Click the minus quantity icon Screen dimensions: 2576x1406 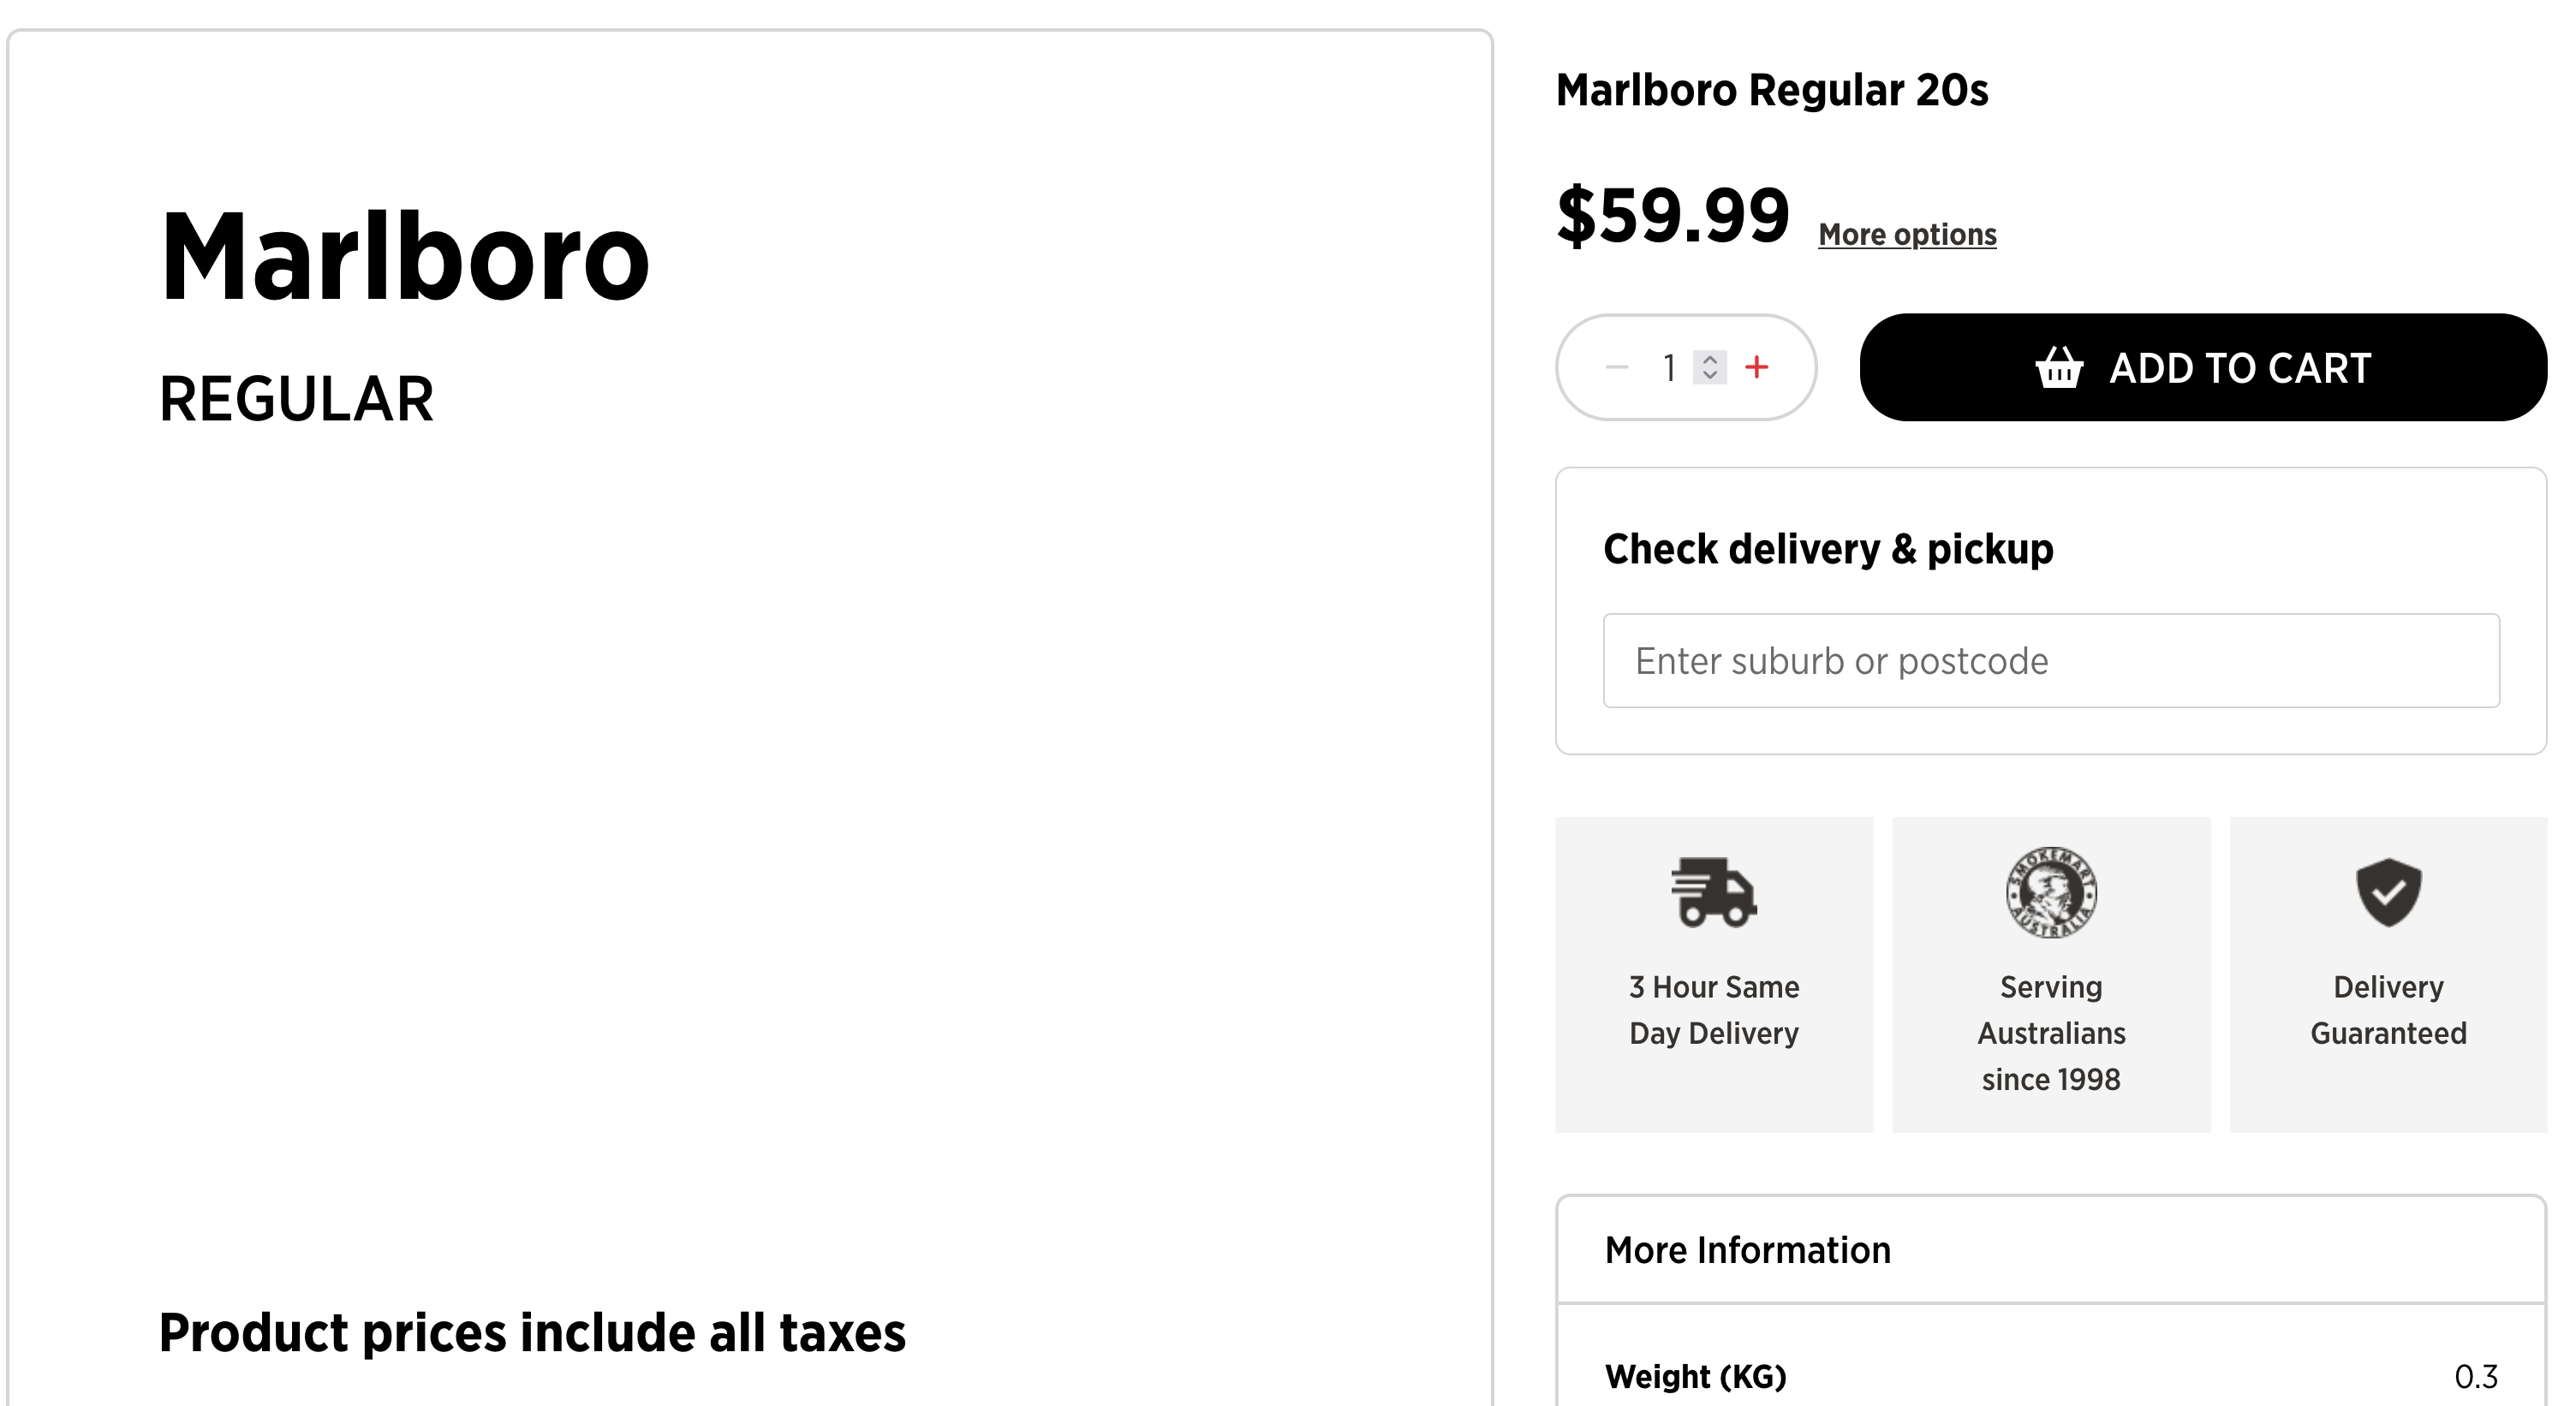tap(1617, 367)
